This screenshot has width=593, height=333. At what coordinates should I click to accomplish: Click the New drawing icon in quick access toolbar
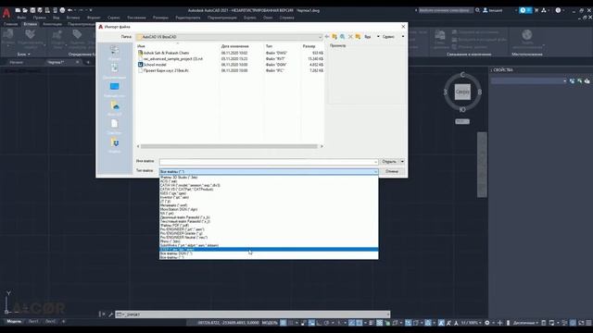pyautogui.click(x=18, y=10)
